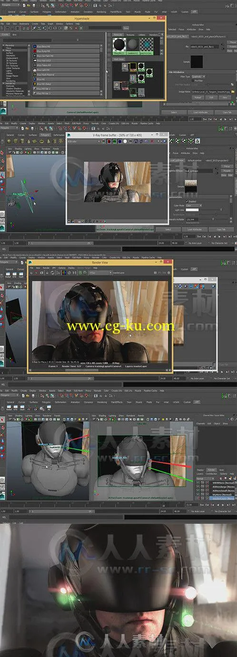The height and width of the screenshot is (657, 237).
Task: Switch to the Render tab in Layer Editor
Action: (211, 470)
